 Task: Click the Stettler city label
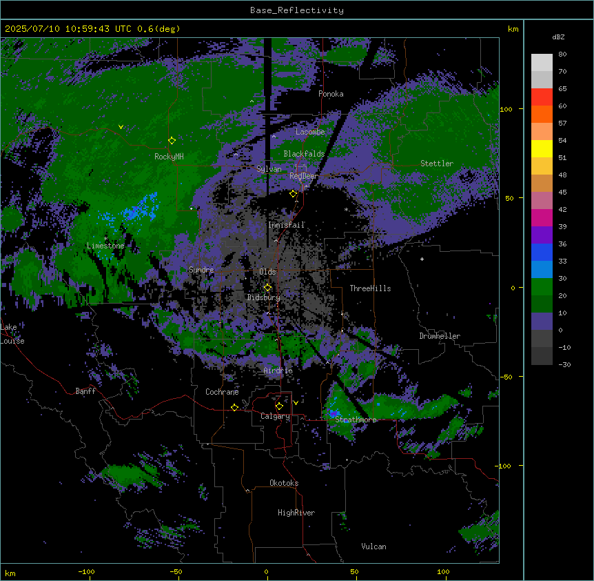(437, 164)
